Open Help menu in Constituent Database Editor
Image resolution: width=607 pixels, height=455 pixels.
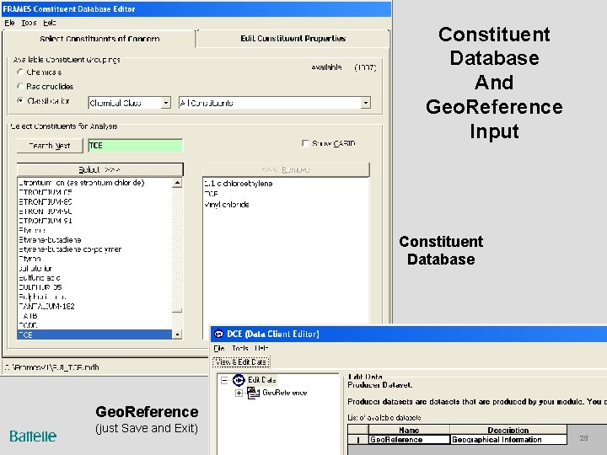[x=50, y=23]
